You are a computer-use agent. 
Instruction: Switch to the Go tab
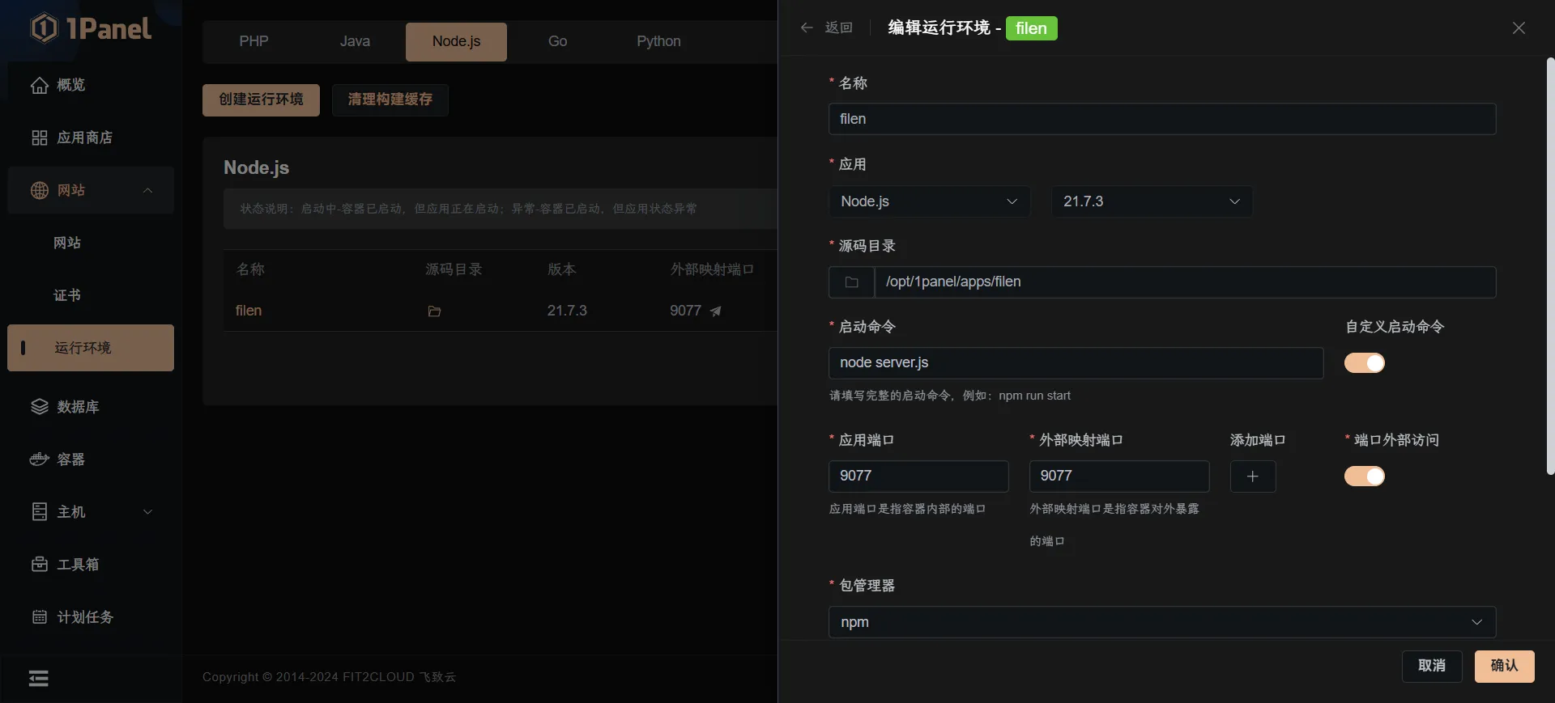click(557, 41)
